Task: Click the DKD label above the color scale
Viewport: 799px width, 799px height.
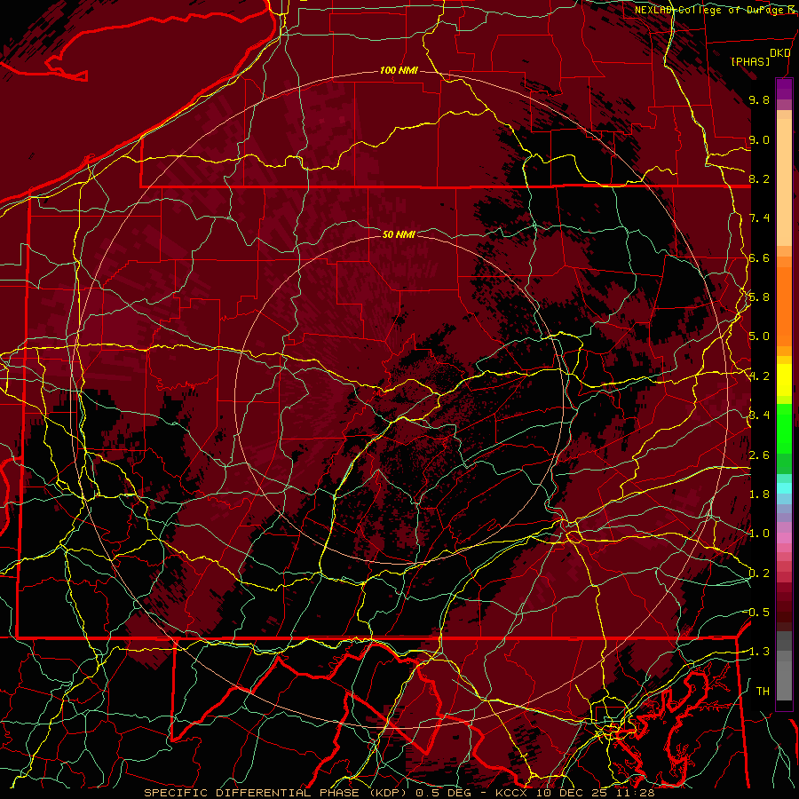Action: (779, 53)
